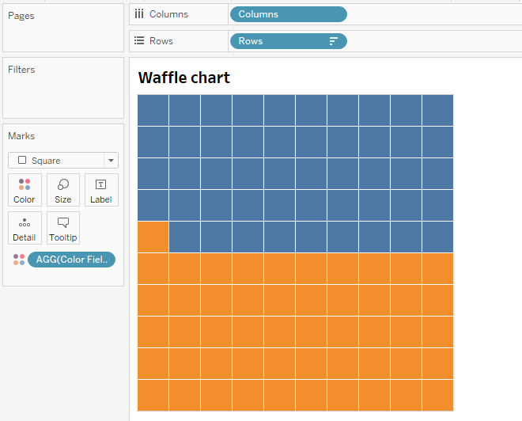This screenshot has height=421, width=522.
Task: Click the Filters shelf label
Action: 21,70
